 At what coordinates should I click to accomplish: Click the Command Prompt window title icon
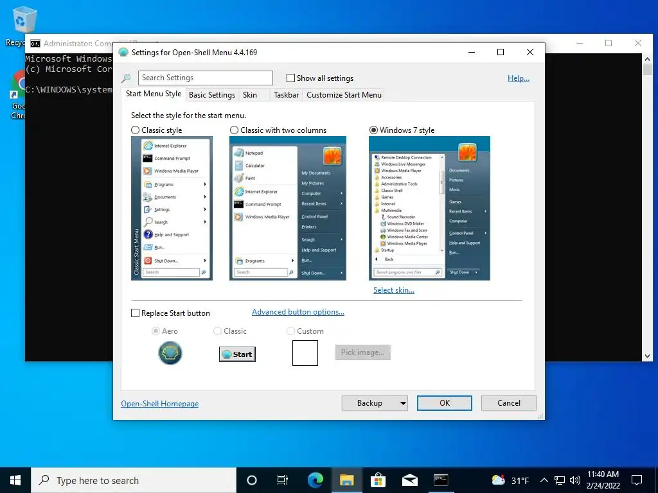pos(35,44)
